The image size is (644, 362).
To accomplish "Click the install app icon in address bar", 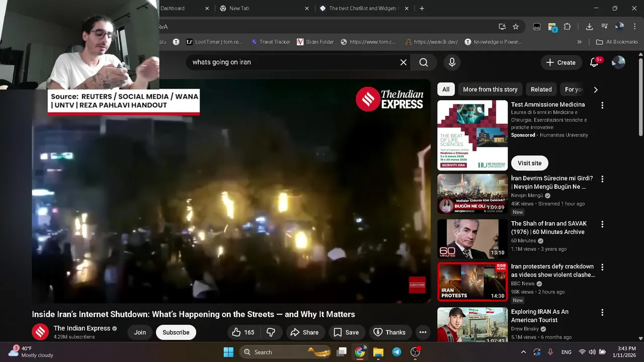I will 502,27.
